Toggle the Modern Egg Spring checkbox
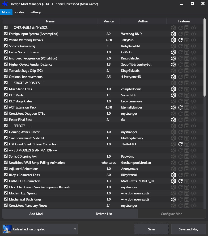Viewport: 208px width, 236px height. (6, 193)
